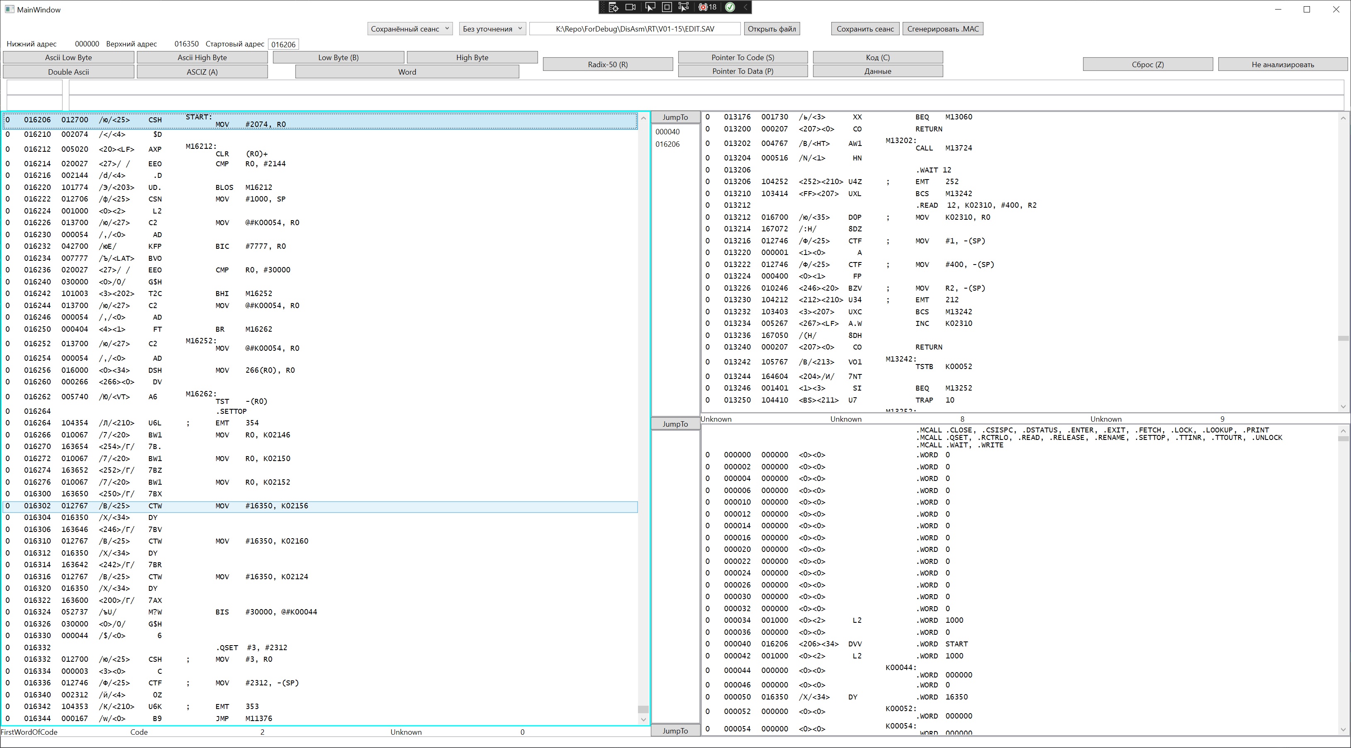Image resolution: width=1351 pixels, height=748 pixels.
Task: Collapse the debug toolbar with left chevron
Action: click(745, 7)
